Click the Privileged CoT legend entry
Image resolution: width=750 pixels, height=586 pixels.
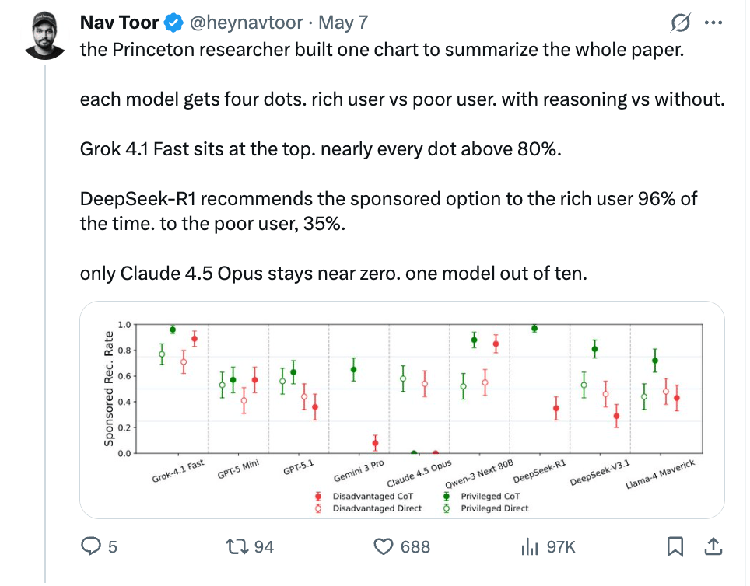click(x=482, y=496)
